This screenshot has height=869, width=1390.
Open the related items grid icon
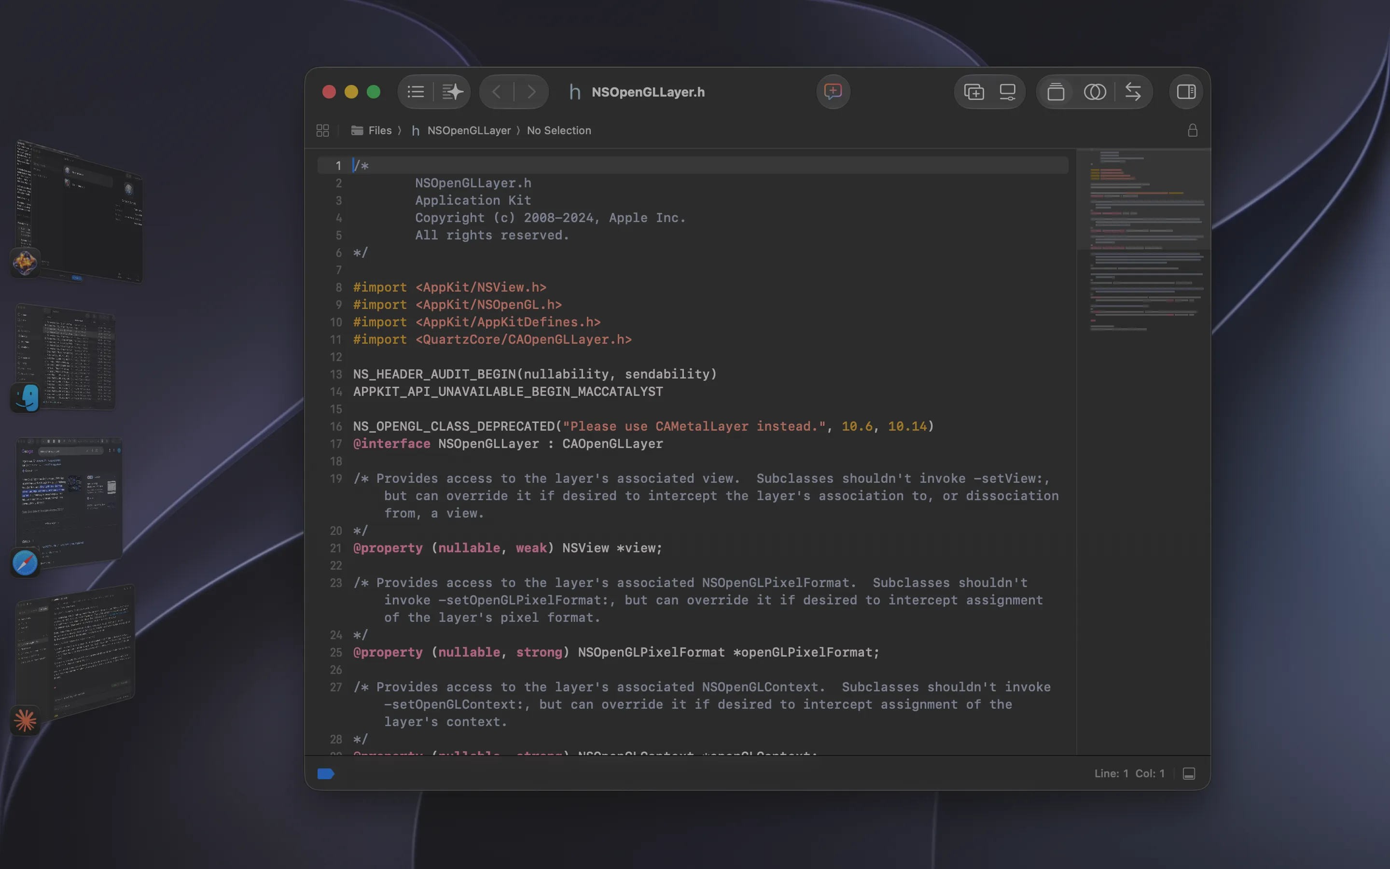pyautogui.click(x=323, y=130)
